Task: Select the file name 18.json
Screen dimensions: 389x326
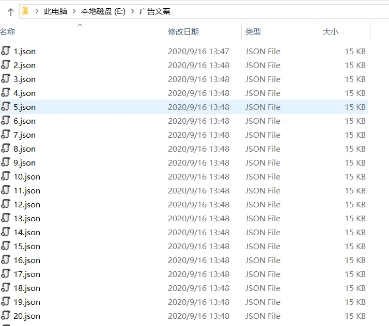Action: tap(27, 288)
